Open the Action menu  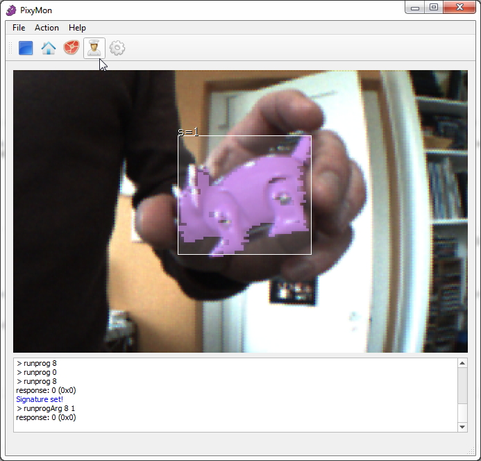click(47, 28)
